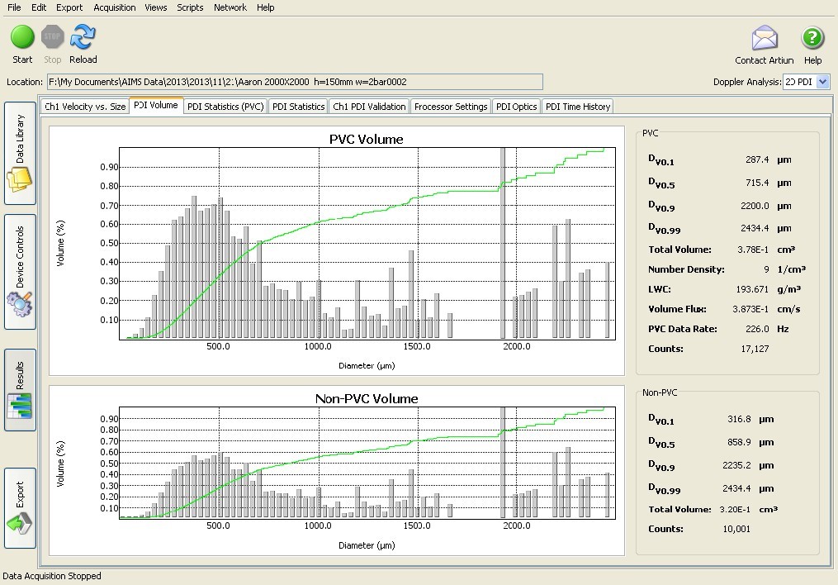Open the Acquisition menu
Viewport: 838px width, 585px height.
click(115, 7)
